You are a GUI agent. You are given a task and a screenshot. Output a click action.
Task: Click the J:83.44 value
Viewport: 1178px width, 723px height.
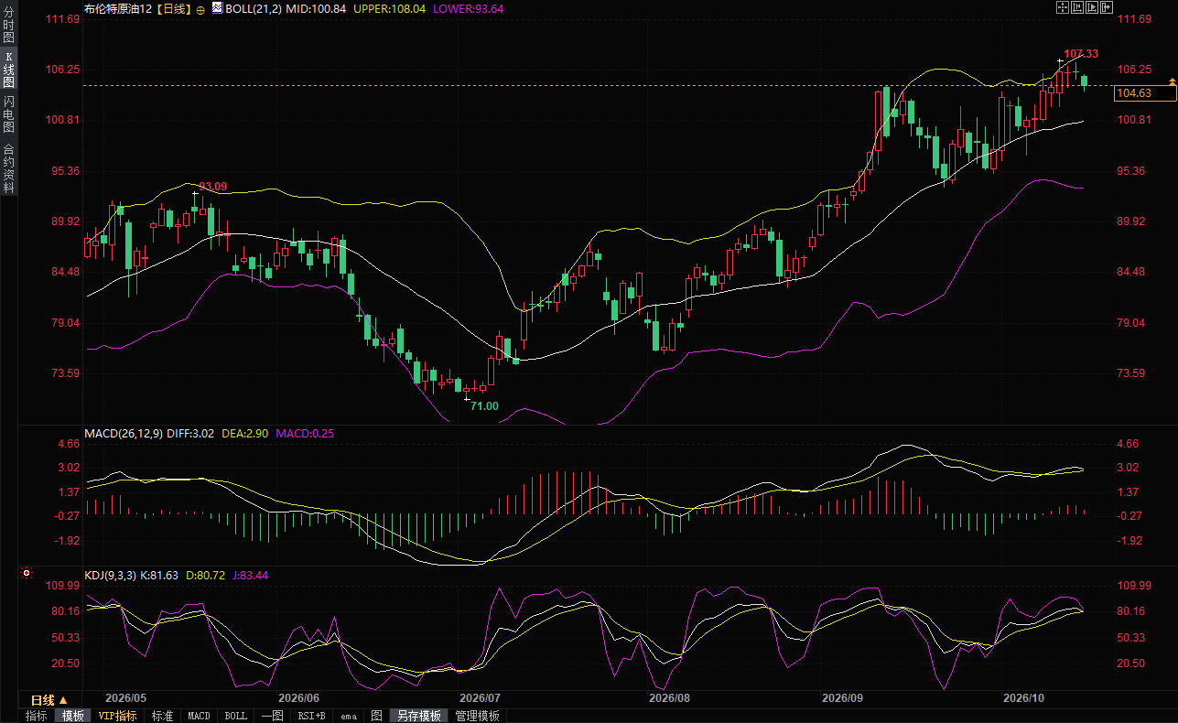pyautogui.click(x=249, y=575)
